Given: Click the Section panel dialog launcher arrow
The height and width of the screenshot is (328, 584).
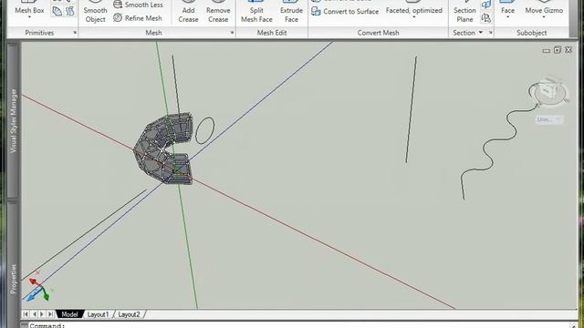Looking at the screenshot, I should click(491, 33).
